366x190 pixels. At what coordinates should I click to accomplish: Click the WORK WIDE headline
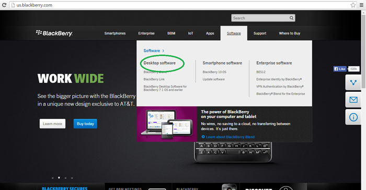click(71, 78)
